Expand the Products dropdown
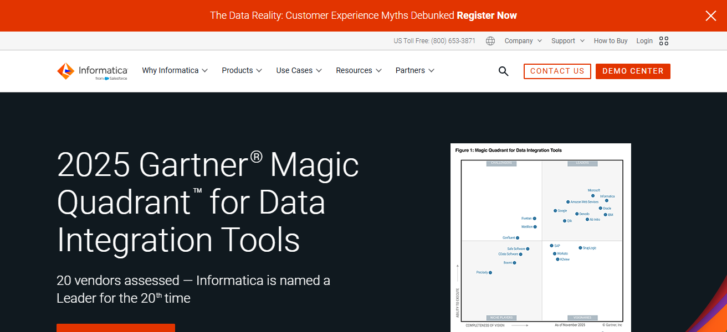Image resolution: width=727 pixels, height=332 pixels. (242, 71)
